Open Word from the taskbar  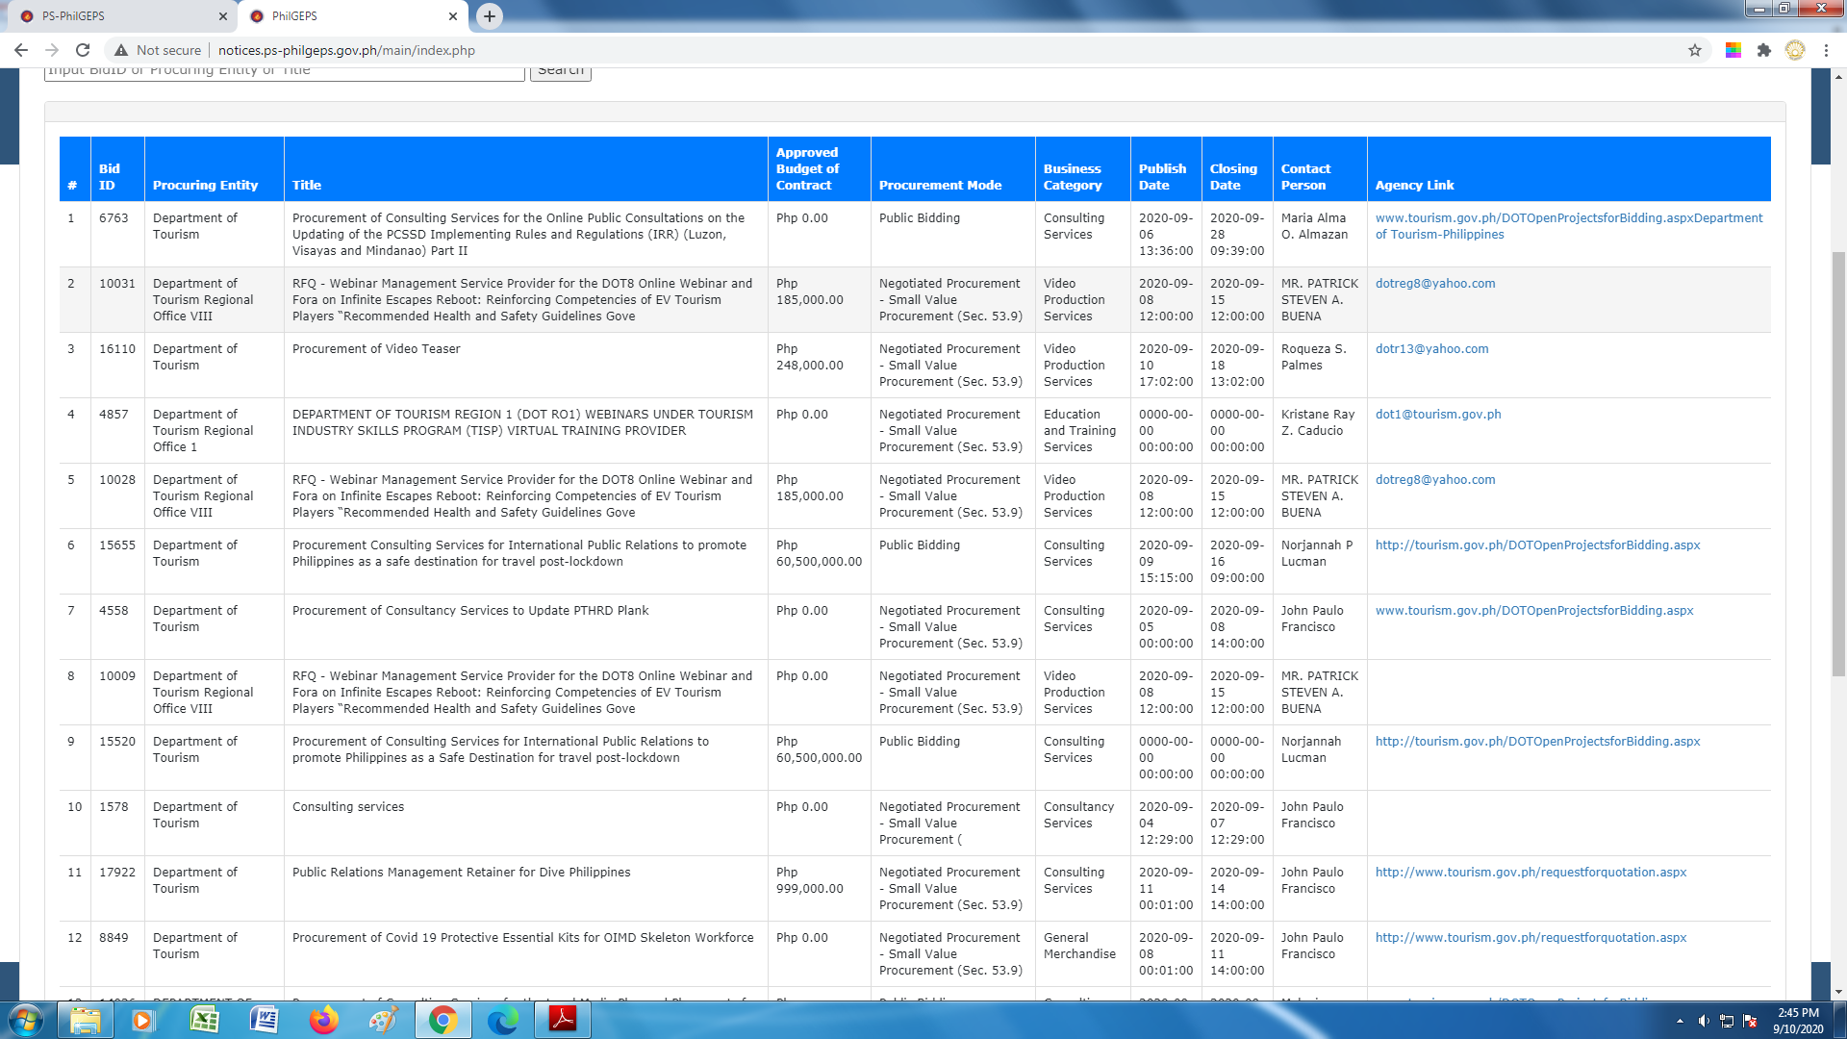tap(264, 1020)
